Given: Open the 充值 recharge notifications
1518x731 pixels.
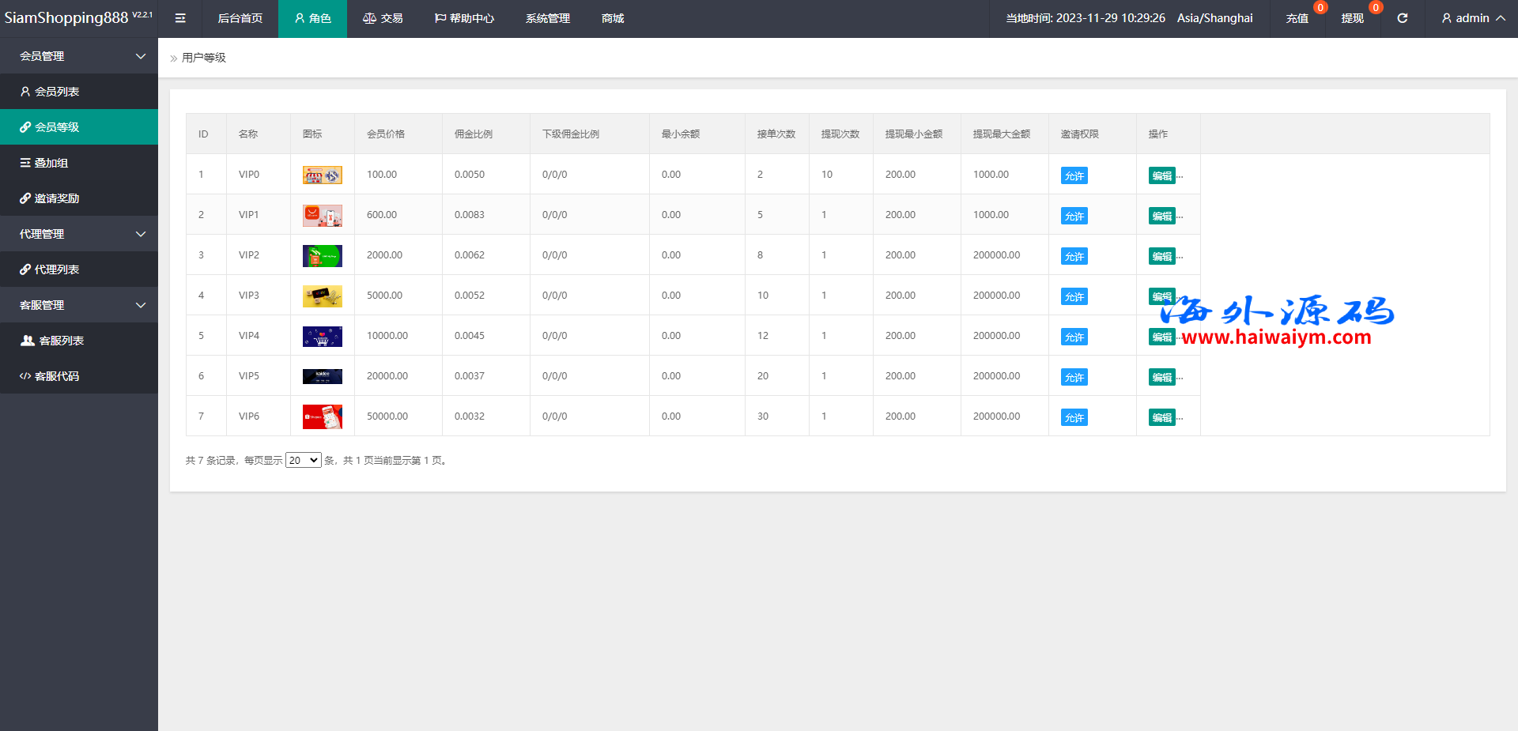Looking at the screenshot, I should (1297, 18).
